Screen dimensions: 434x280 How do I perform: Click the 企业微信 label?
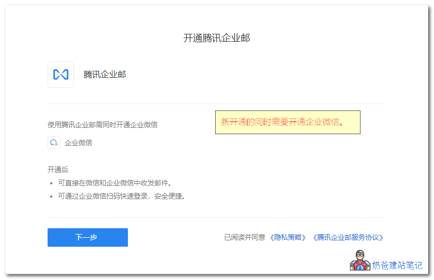[x=78, y=143]
